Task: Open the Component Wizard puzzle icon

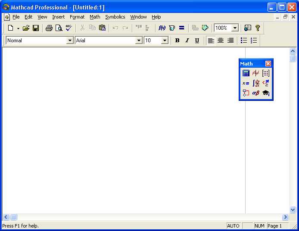Action: (x=205, y=28)
